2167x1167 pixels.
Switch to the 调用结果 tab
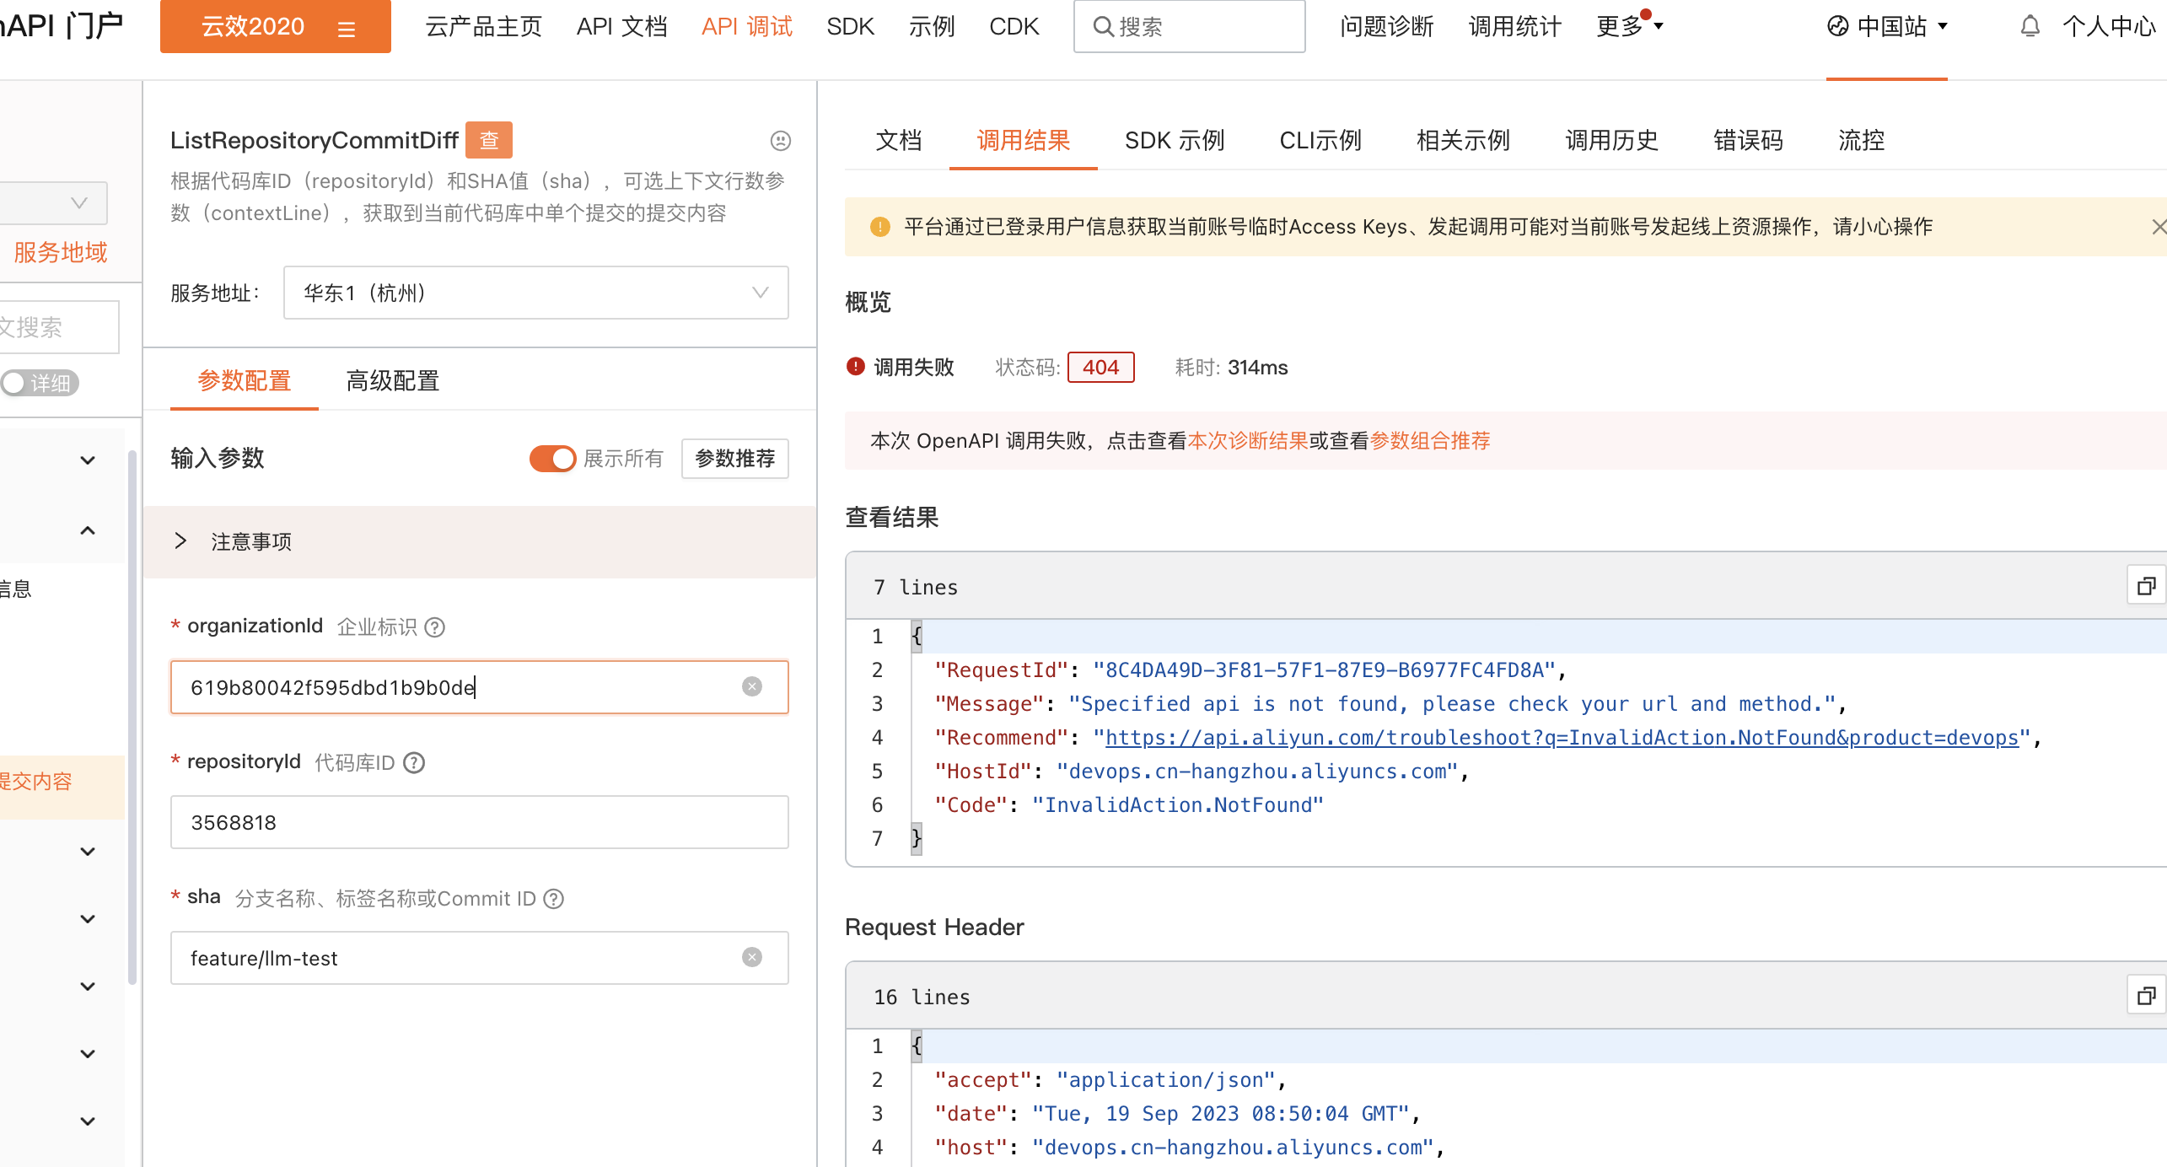click(x=1024, y=141)
